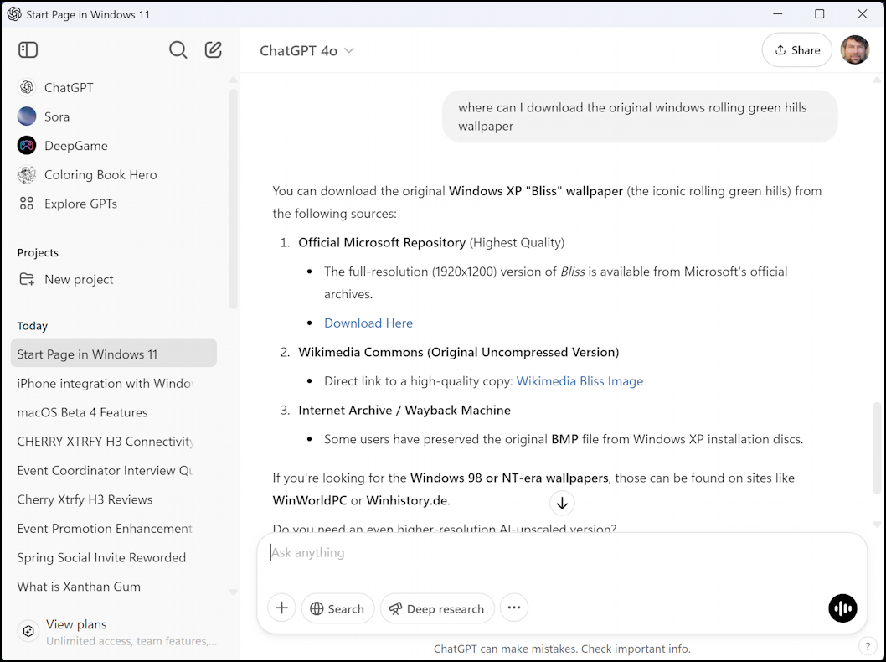Toggle the sidebar panel icon
This screenshot has height=662, width=886.
28,49
